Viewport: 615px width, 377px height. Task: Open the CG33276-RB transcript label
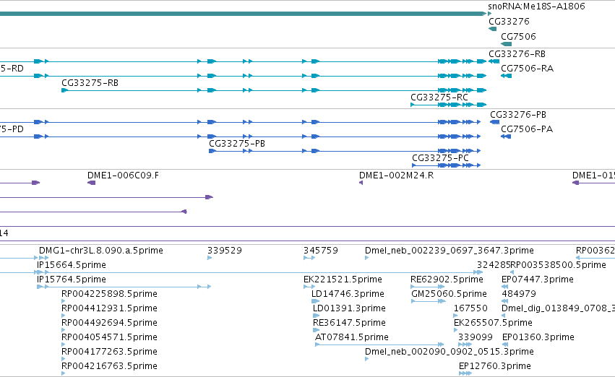[517, 53]
